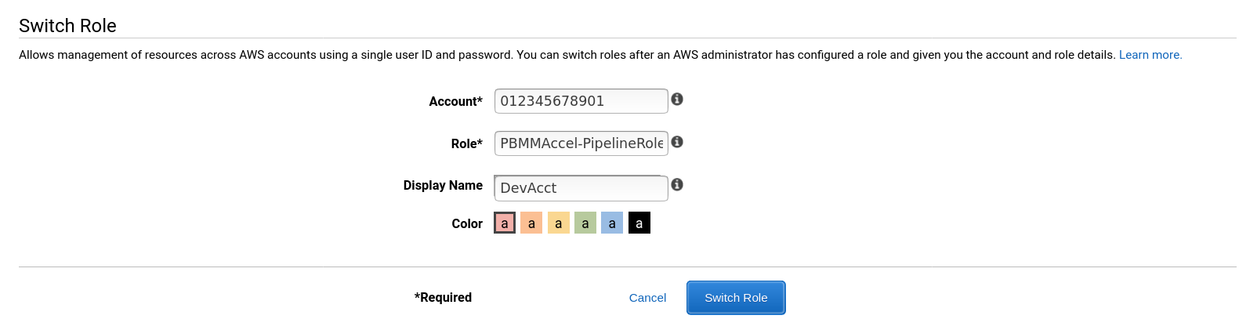Choose the blue color swatch
1257x330 pixels.
612,223
